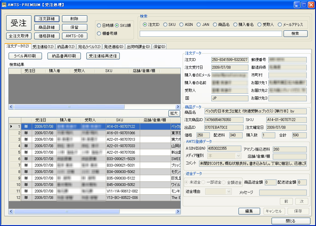Select order row with SKU A16-01-90701066
This screenshot has width=316, height=226.
(x=95, y=133)
